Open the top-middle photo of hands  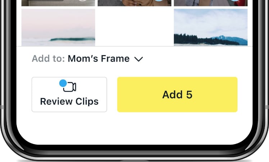129,3
